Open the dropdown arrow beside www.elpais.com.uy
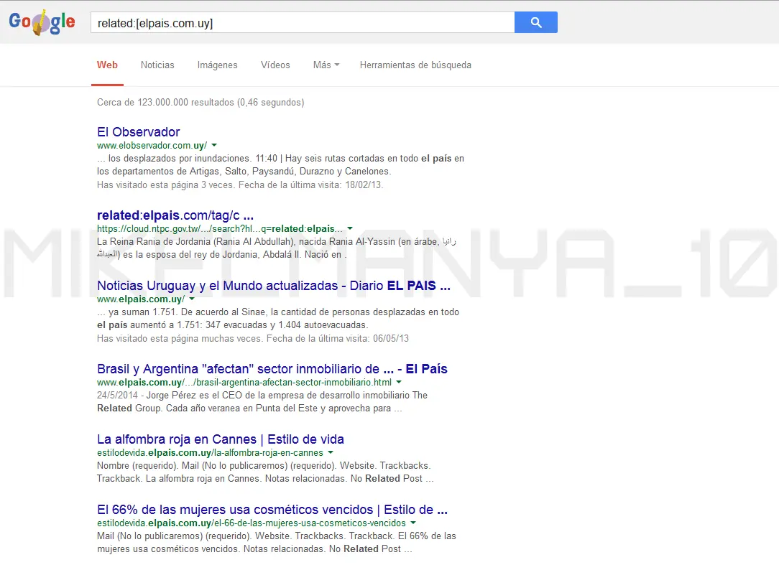Screen dimensions: 779x565 (x=191, y=298)
